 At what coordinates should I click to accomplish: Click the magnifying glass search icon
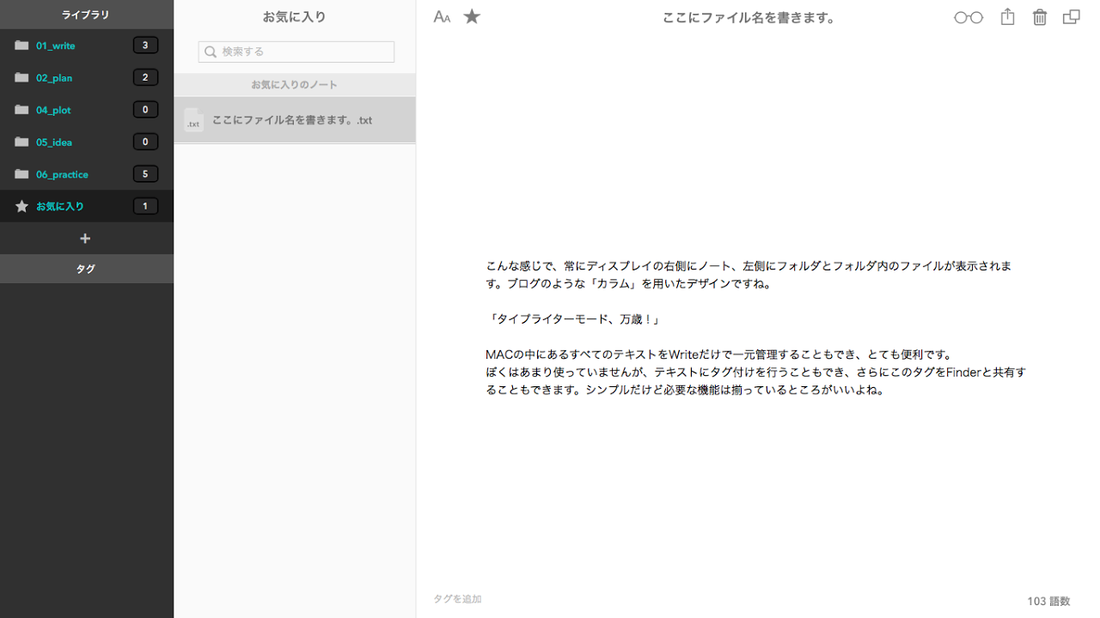(211, 51)
